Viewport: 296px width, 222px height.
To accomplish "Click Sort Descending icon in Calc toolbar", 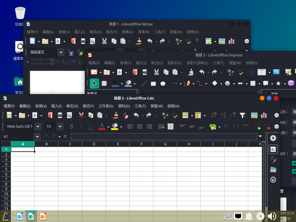I will tap(233, 115).
